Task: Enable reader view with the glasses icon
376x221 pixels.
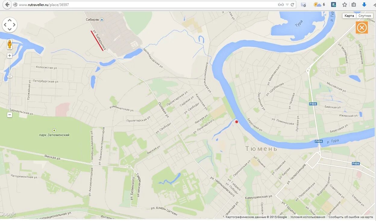Action: (x=280, y=5)
